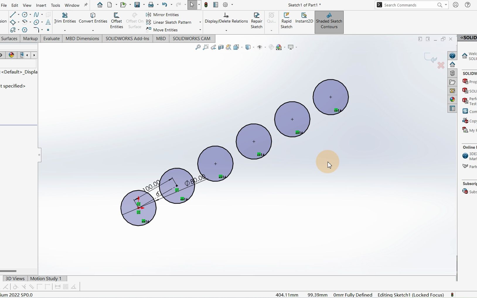
Task: Select the Line sketch tool
Action: (13, 15)
